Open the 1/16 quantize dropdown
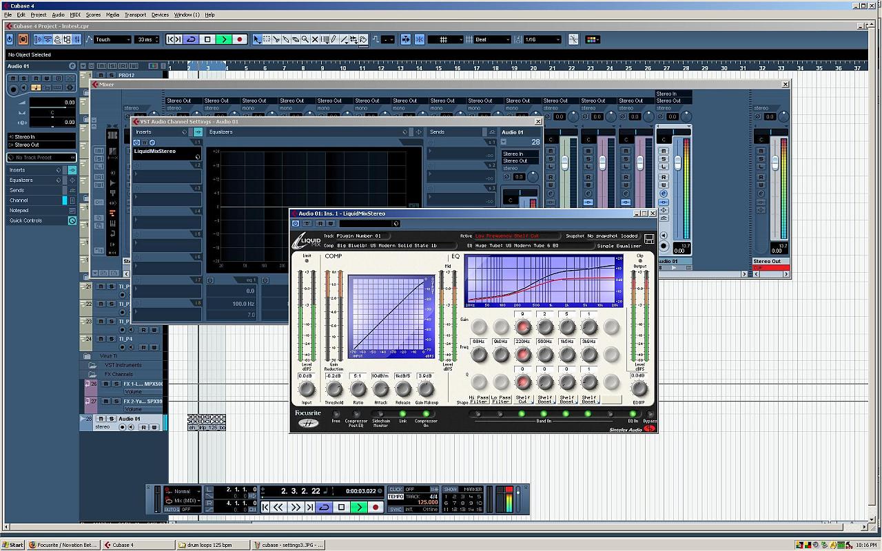Viewport: 882px width, 551px height. [x=543, y=40]
